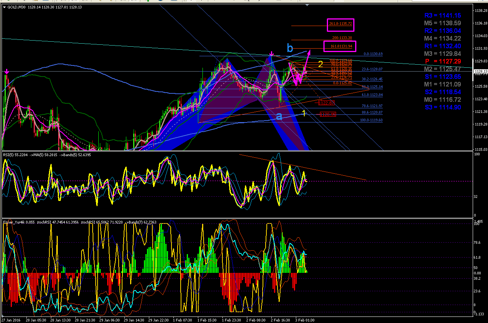
Task: Click the 1 Feb 07:30 time axis label
Action: tap(183, 320)
